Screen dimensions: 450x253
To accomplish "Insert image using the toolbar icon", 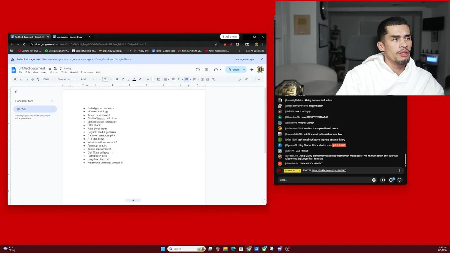I will 159,79.
